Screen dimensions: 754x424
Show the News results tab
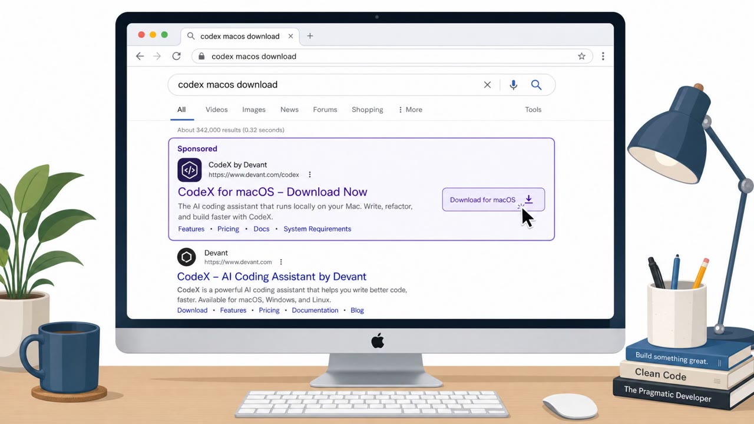click(x=289, y=110)
